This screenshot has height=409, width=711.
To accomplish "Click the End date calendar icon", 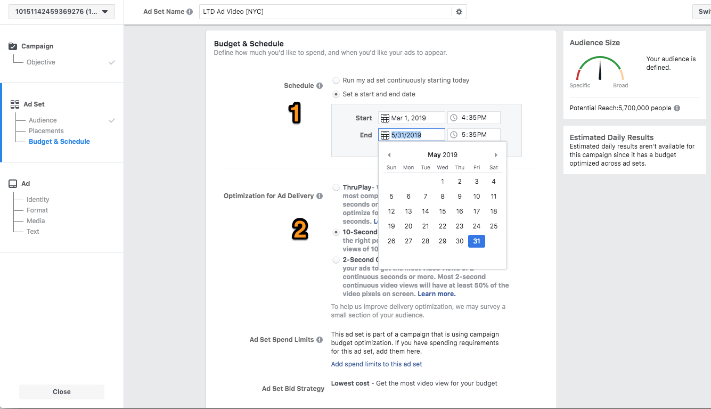I will (385, 135).
